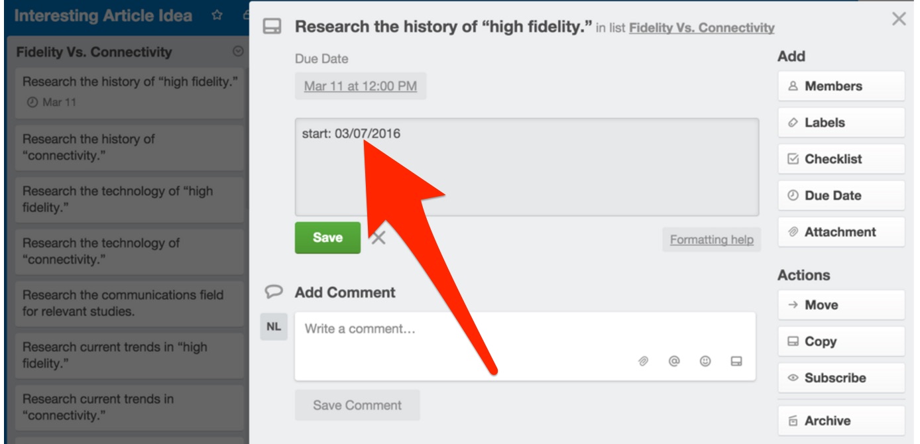The image size is (920, 444).
Task: Add Members to the card
Action: point(840,86)
